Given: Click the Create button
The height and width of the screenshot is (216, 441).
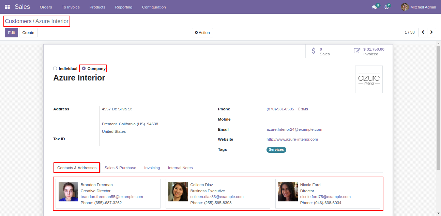Looking at the screenshot, I should pos(28,33).
